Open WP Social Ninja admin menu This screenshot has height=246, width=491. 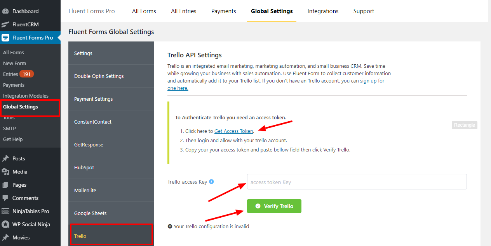click(30, 224)
